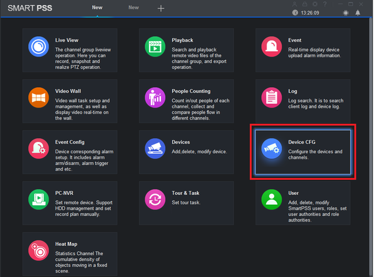Click 'Real-time display device upload alarm information.' text
374x277 pixels.
(315, 53)
